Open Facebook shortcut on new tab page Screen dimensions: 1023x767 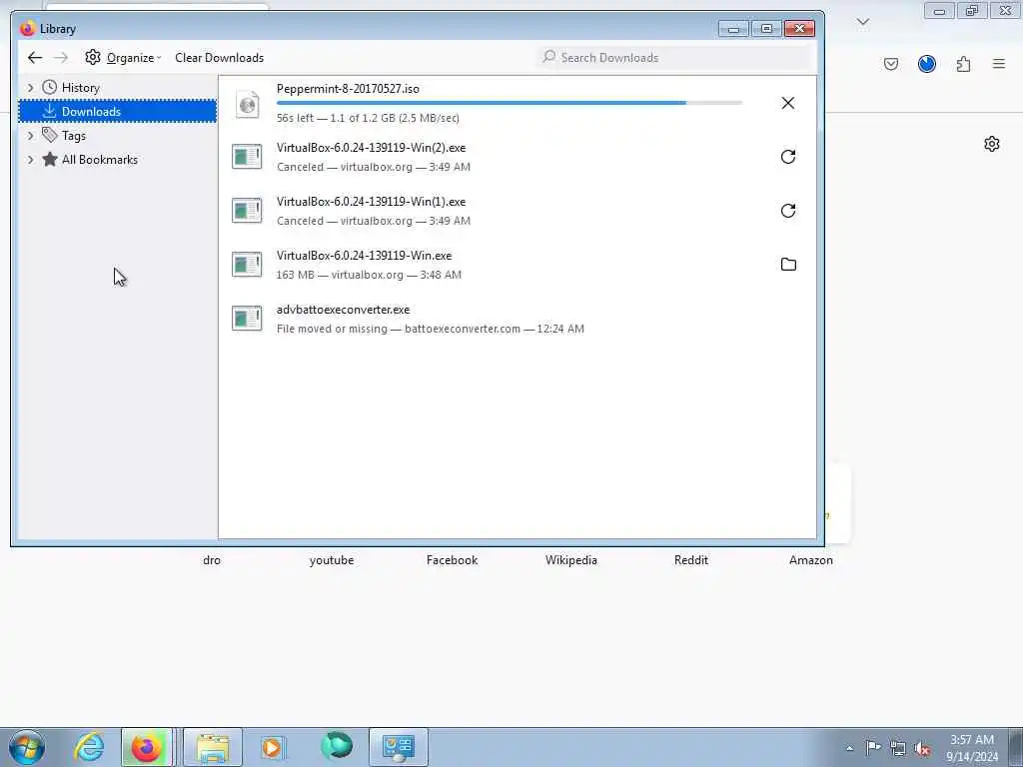point(453,560)
